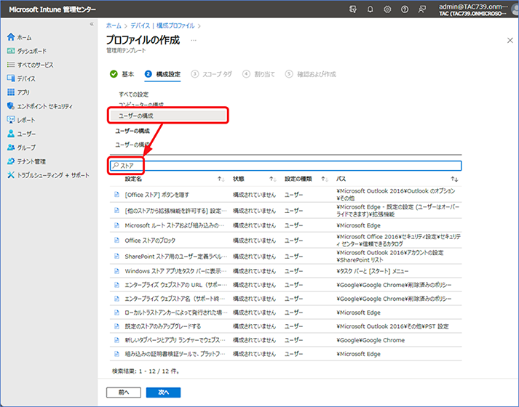This screenshot has width=519, height=407.
Task: Click the ホーム breadcrumb link
Action: (114, 25)
